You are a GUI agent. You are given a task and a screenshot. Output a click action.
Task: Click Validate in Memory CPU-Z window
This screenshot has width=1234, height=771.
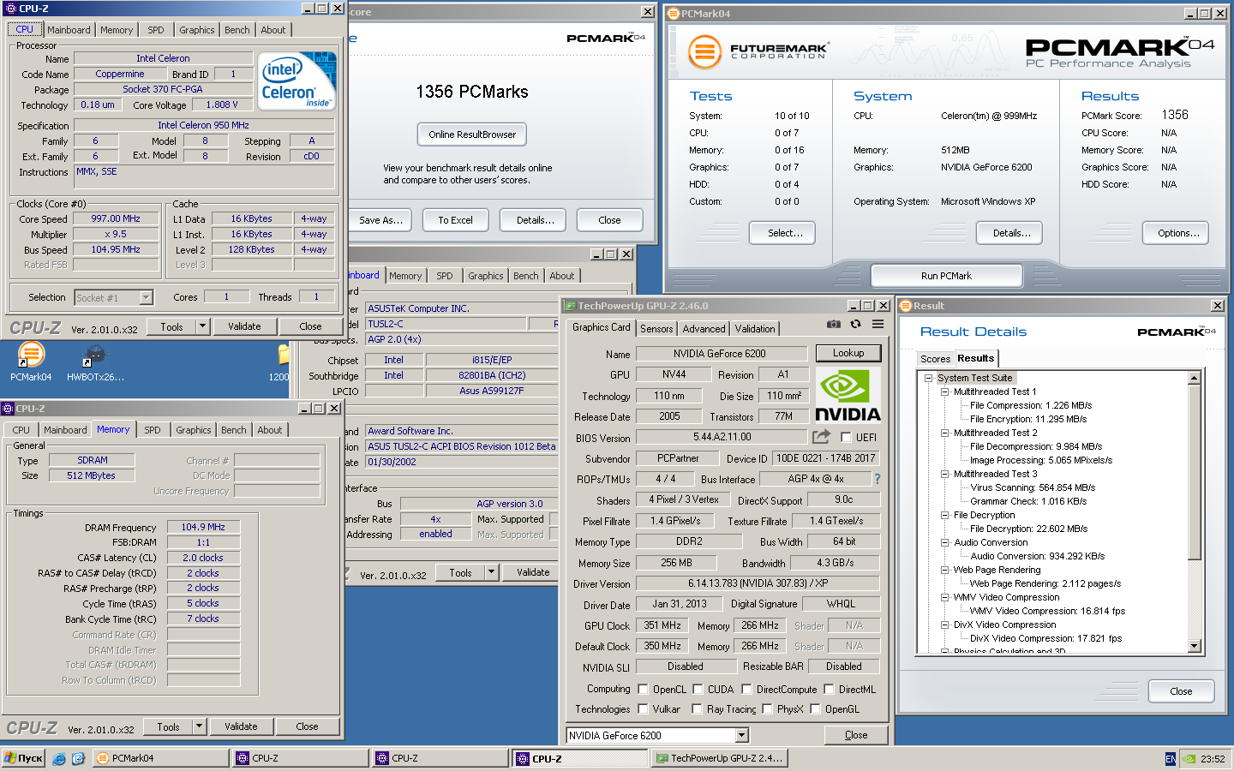(x=241, y=726)
